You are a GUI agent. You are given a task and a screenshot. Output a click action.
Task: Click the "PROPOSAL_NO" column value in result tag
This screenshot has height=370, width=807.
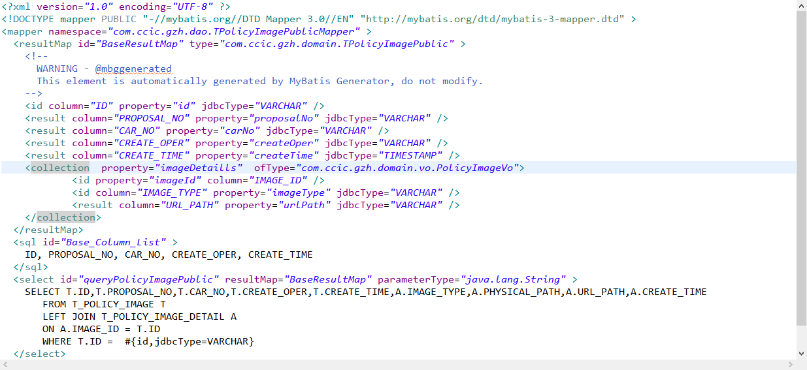click(x=152, y=118)
